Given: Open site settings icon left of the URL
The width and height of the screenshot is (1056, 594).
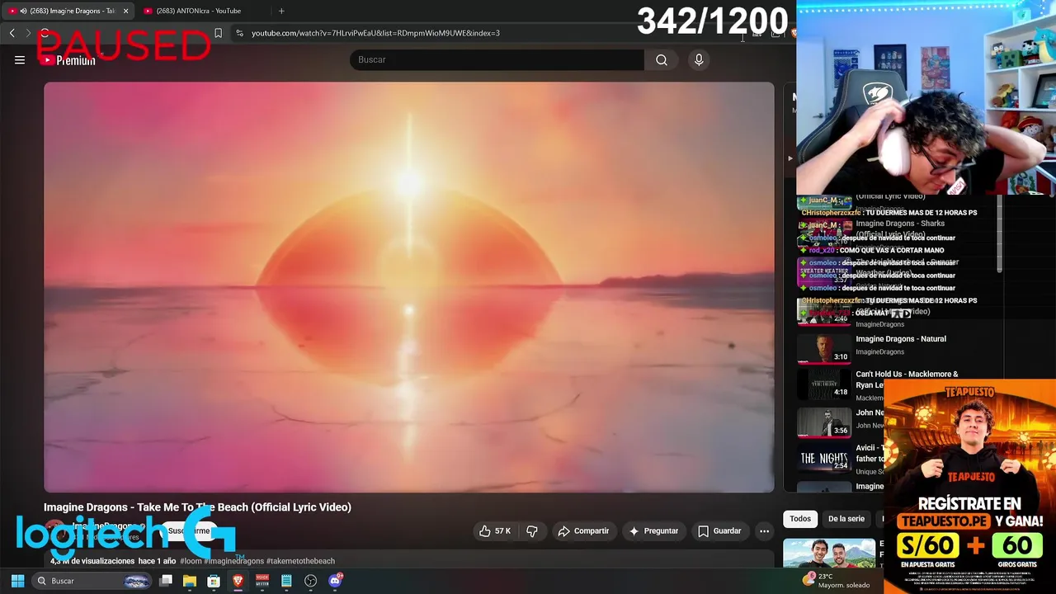Looking at the screenshot, I should coord(239,33).
